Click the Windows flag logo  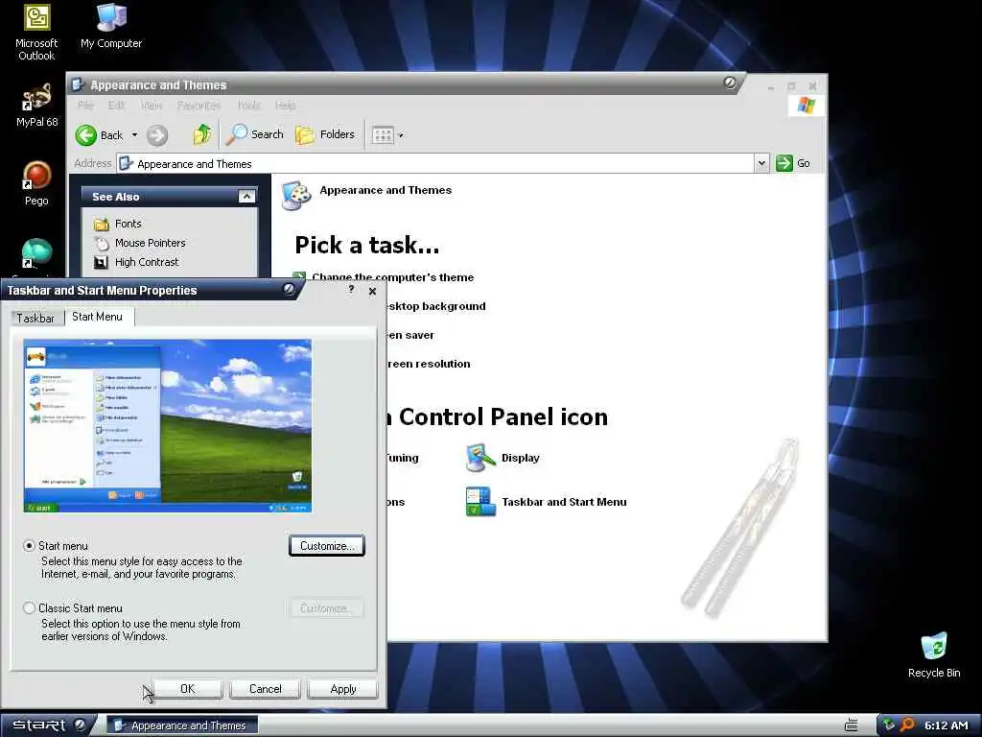pos(806,105)
